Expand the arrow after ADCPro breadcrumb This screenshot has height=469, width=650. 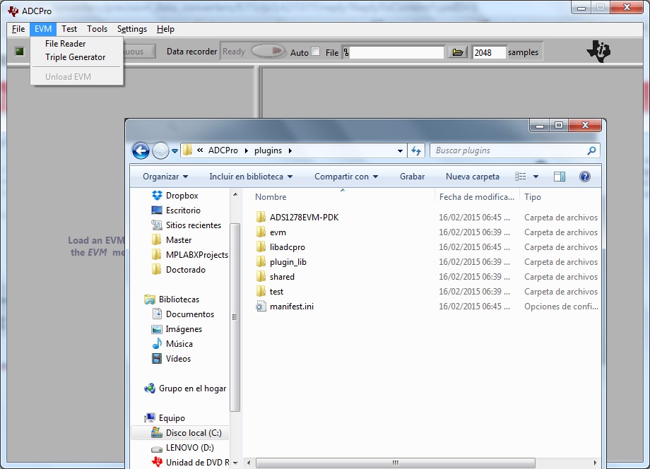coord(247,150)
